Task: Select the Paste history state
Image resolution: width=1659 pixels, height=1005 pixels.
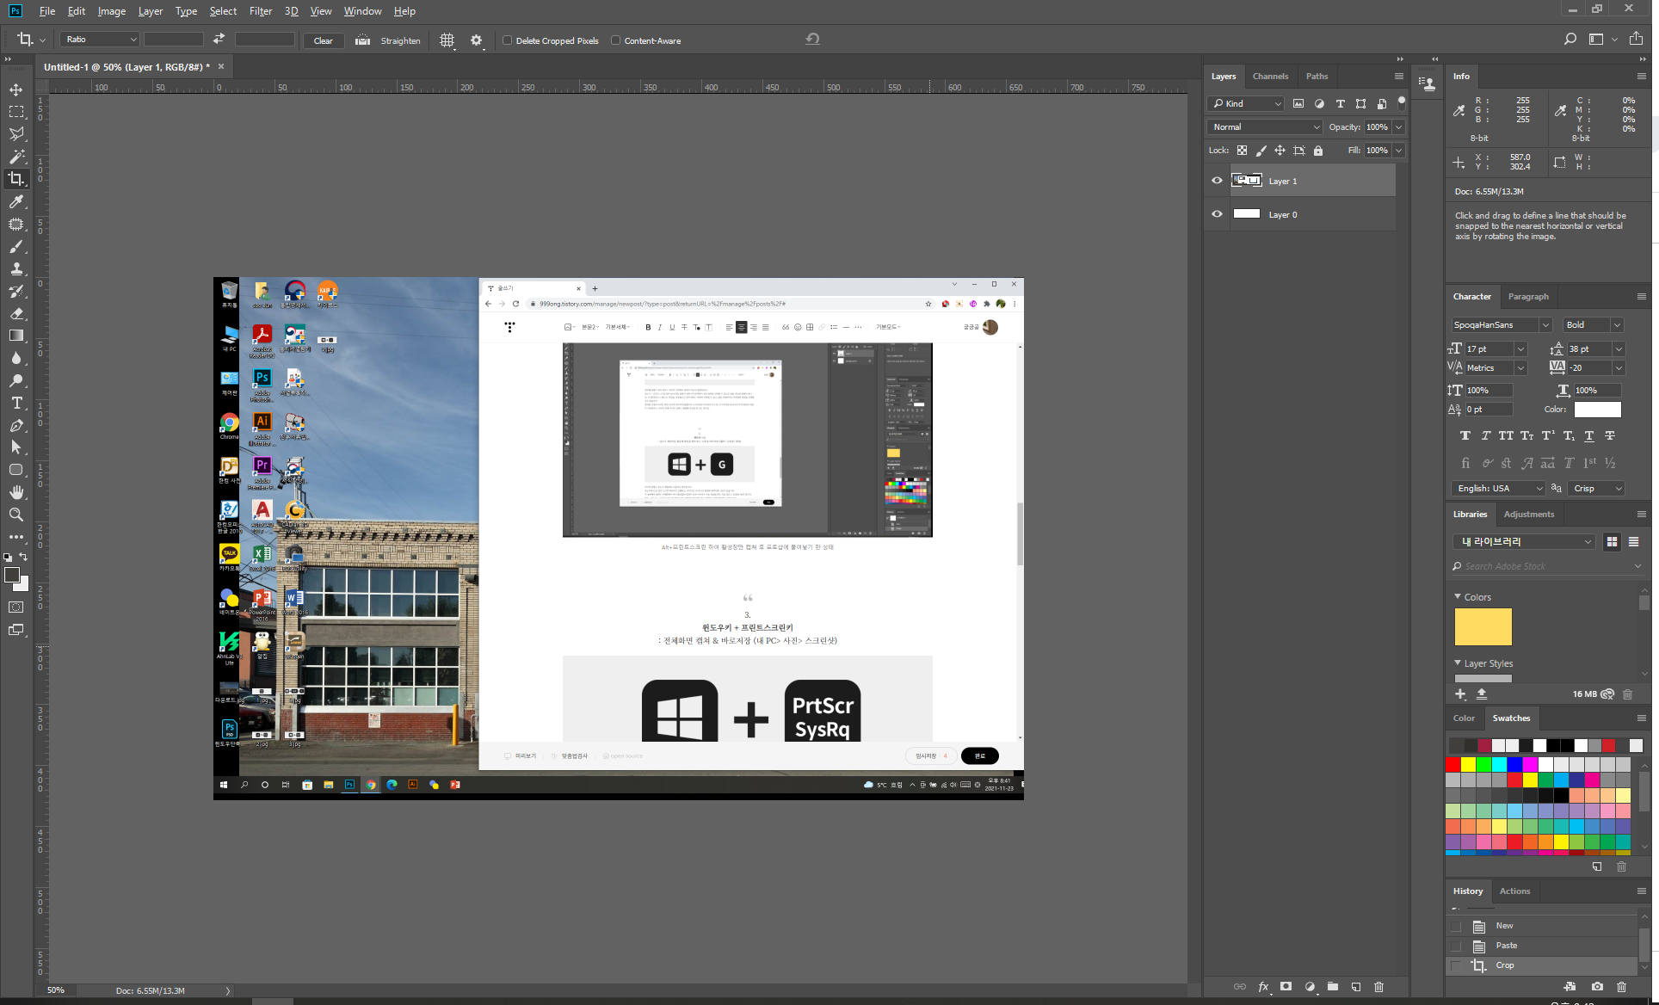Action: point(1506,946)
